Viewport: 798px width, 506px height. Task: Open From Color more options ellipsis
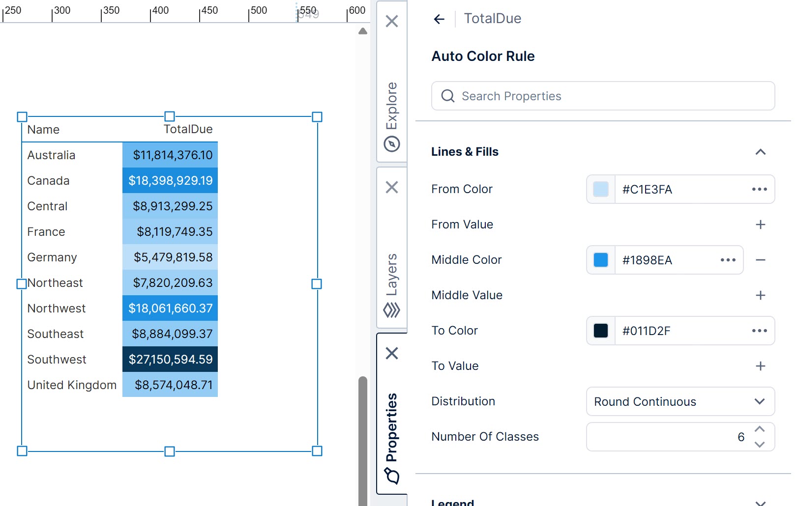point(759,189)
